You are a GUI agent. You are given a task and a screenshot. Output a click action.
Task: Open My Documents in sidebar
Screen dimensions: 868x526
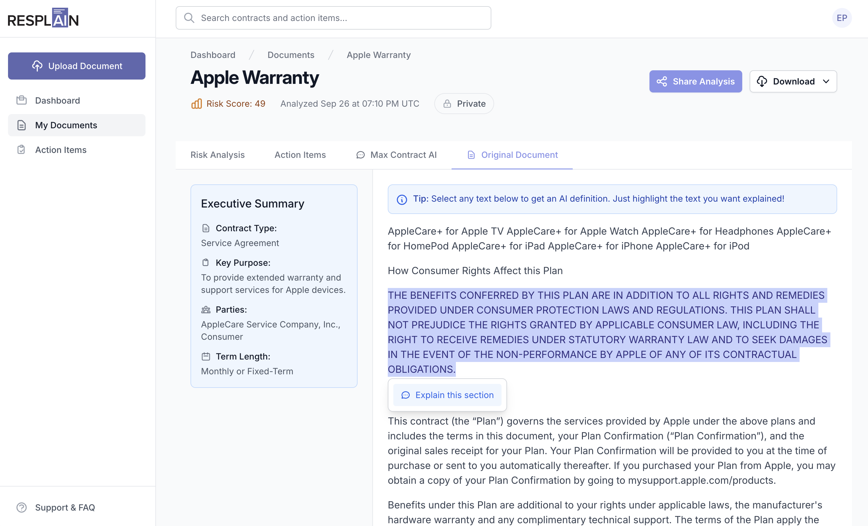[77, 125]
